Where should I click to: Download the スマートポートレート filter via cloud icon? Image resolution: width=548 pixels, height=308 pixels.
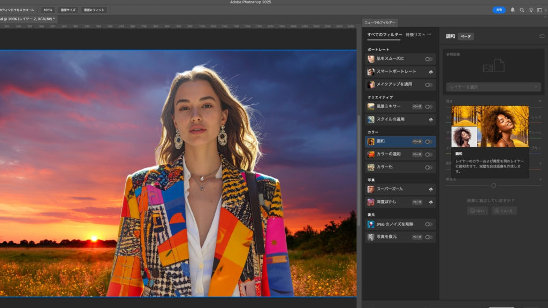[x=431, y=72]
